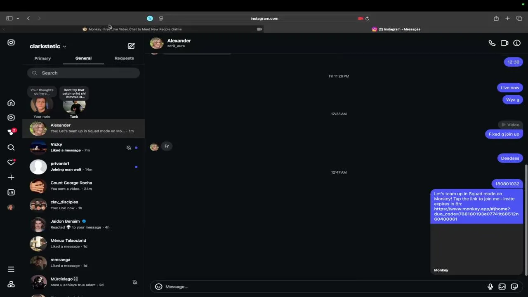528x297 pixels.
Task: Open Mürcielago conversation
Action: tap(83, 282)
